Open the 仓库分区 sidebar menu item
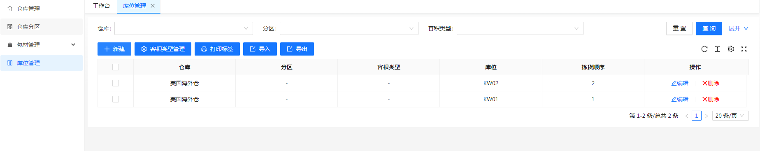 (x=42, y=27)
